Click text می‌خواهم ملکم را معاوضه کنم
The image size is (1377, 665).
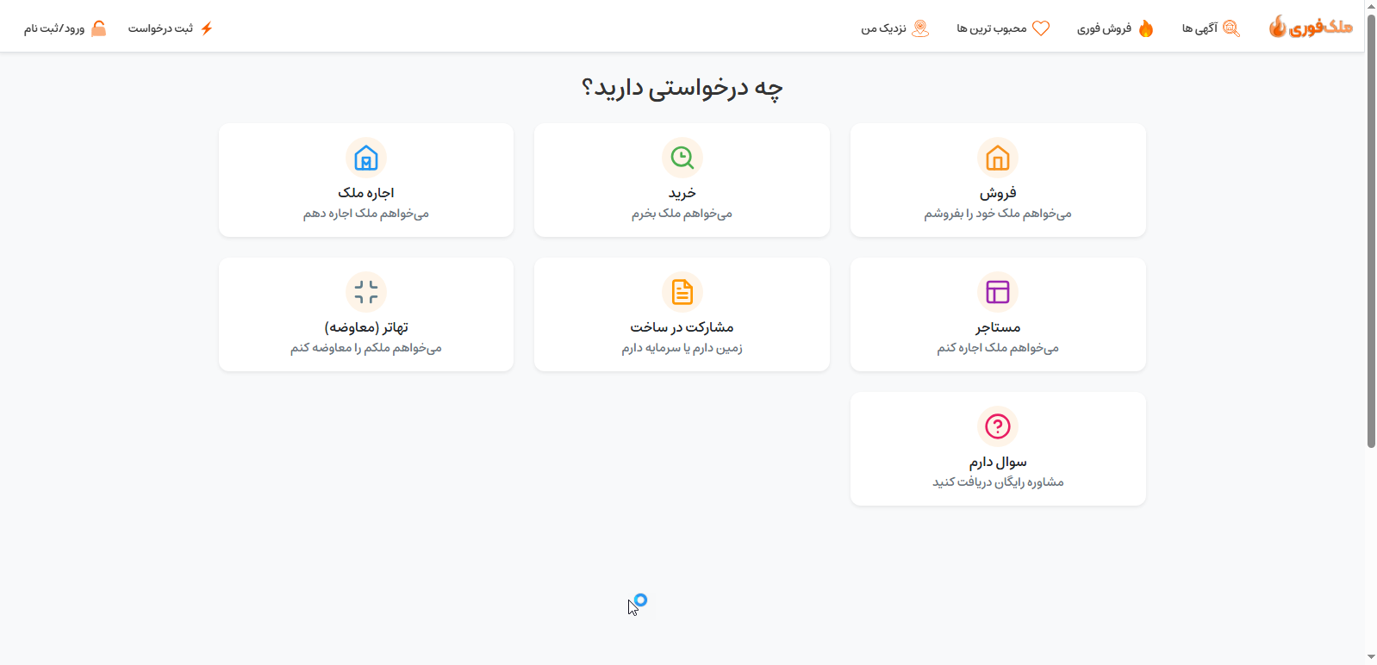click(x=366, y=348)
